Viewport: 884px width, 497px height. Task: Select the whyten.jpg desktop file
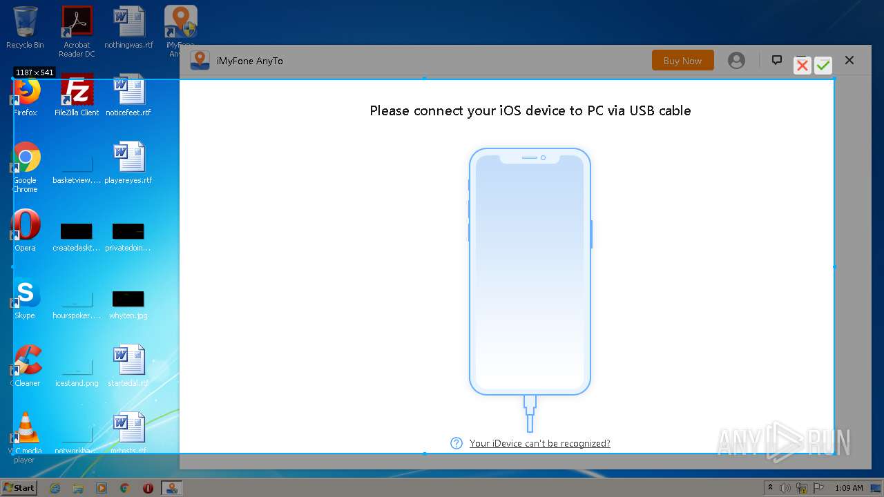[x=128, y=304]
